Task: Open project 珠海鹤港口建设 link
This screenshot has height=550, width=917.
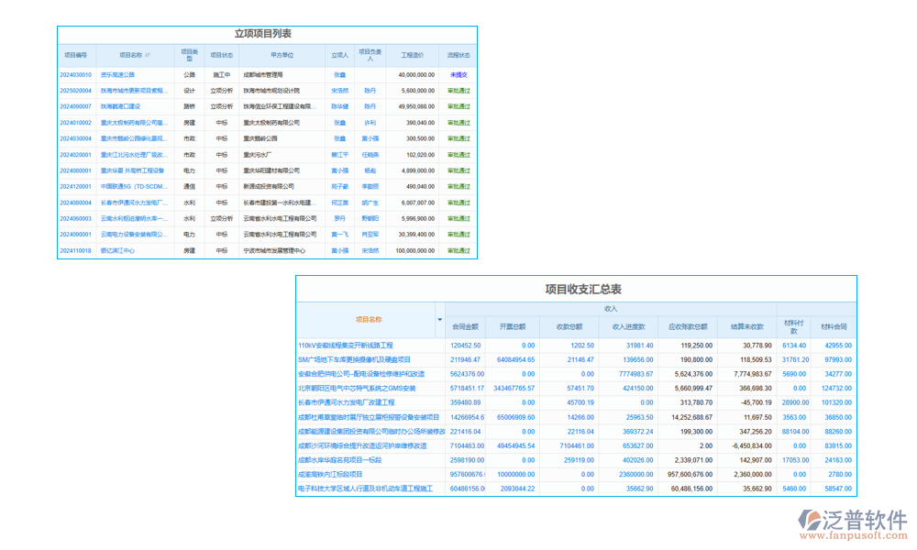Action: (x=120, y=106)
